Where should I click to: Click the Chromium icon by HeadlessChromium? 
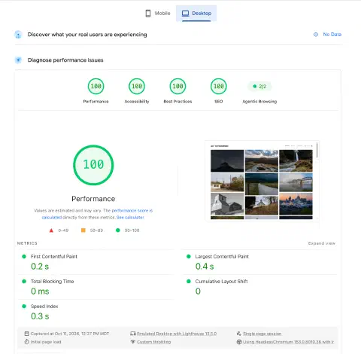pos(239,342)
